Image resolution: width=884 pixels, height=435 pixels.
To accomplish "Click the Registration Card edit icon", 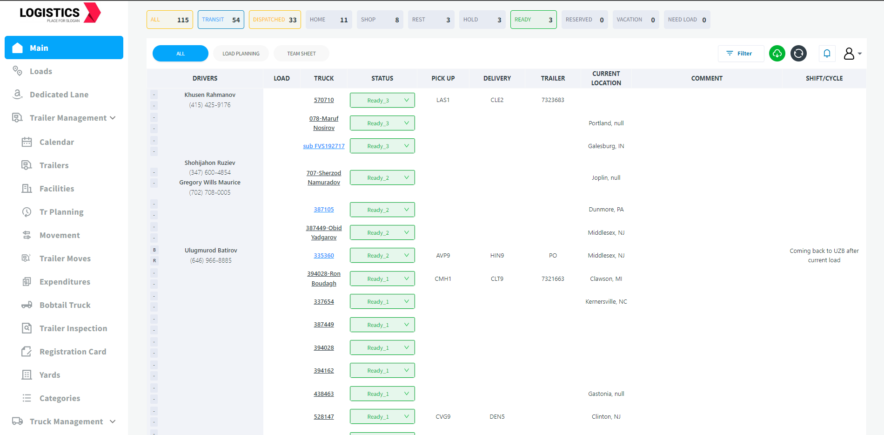I will tap(27, 351).
